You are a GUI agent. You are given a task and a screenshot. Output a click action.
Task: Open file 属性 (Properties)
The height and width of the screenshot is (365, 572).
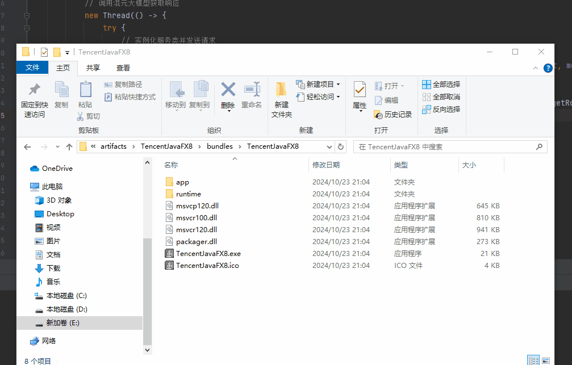(360, 97)
